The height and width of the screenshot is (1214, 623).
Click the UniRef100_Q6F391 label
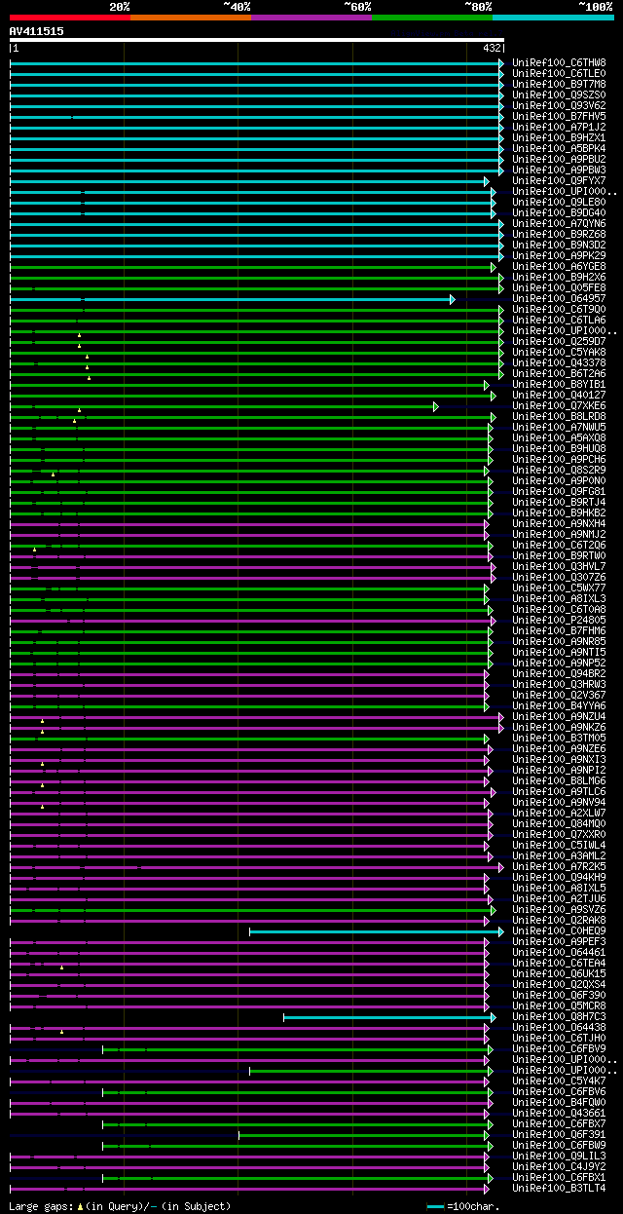click(x=559, y=1134)
